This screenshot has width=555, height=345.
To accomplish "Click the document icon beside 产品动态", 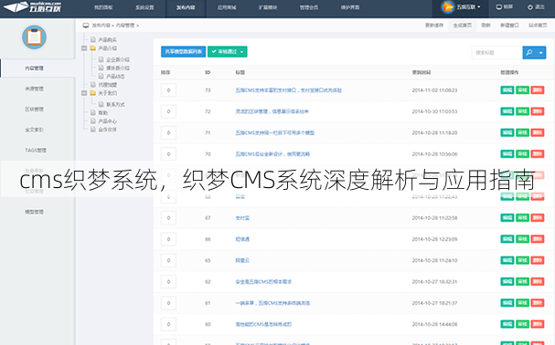I will pos(101,76).
